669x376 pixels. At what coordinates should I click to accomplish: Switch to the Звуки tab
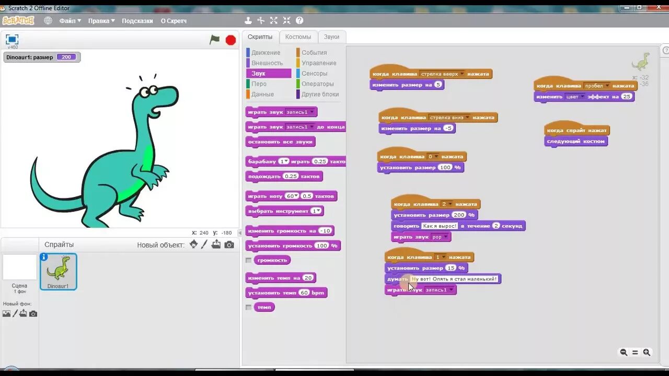point(331,37)
